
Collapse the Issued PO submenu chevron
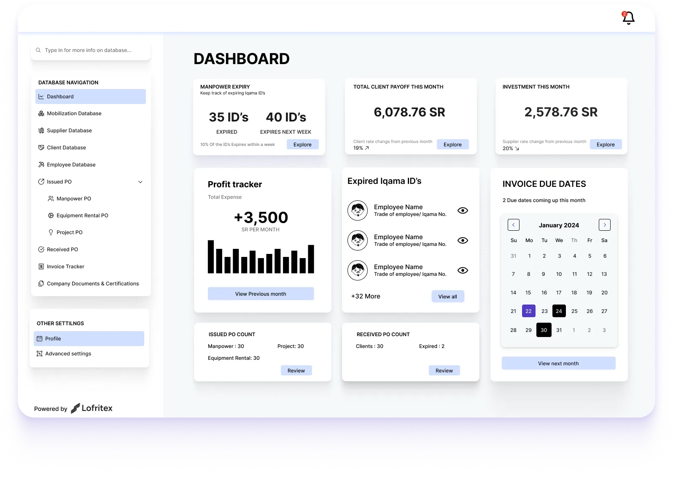coord(140,182)
